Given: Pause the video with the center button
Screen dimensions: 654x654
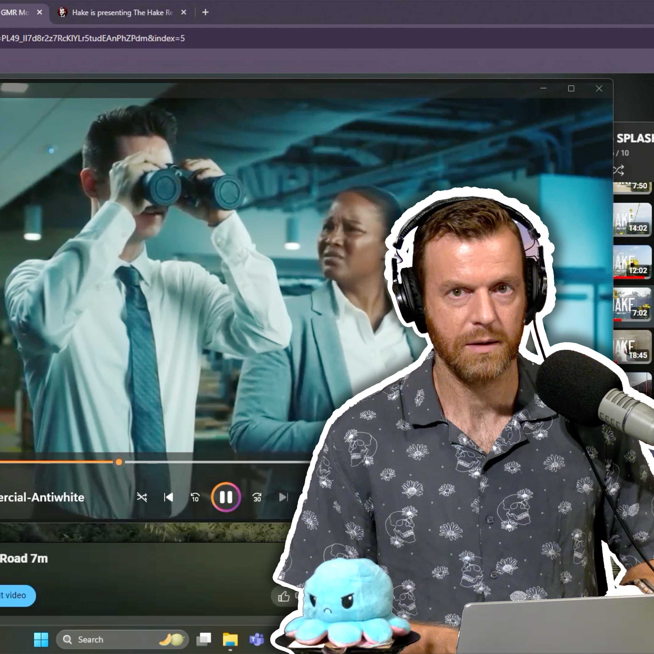Looking at the screenshot, I should tap(226, 497).
